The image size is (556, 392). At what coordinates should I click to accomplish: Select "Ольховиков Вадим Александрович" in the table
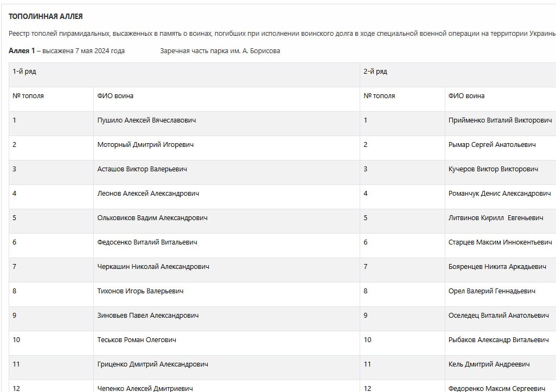pos(152,218)
